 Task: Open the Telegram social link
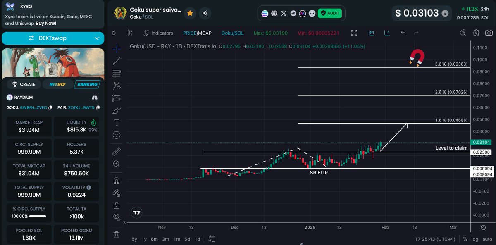coord(293,13)
